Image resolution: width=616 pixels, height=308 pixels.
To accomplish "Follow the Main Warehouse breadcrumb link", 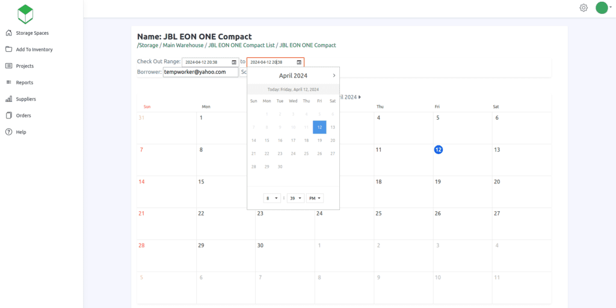I will [x=183, y=45].
